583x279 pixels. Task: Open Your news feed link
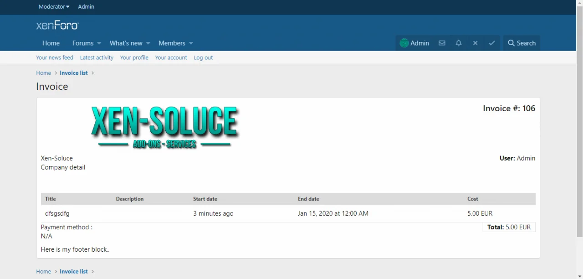click(55, 58)
